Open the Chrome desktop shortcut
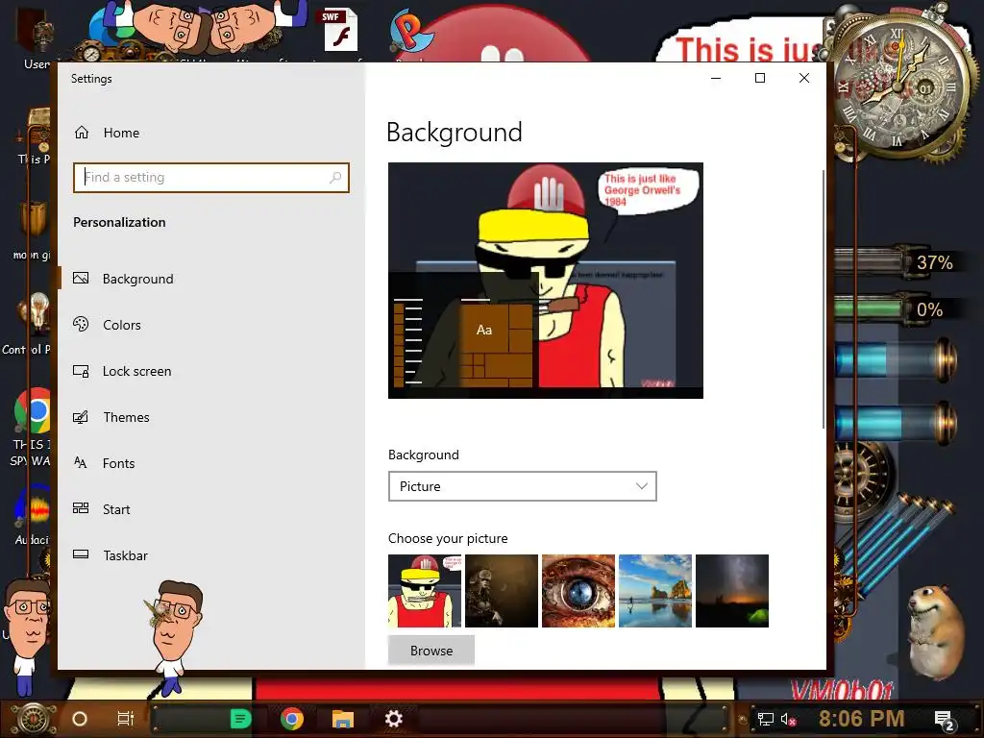Screen dimensions: 984x738 tap(32, 427)
